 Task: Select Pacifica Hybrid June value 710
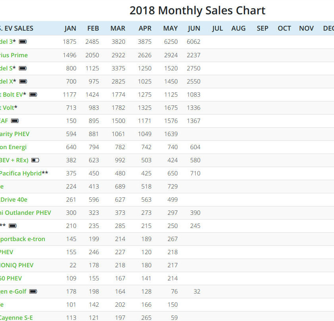[x=195, y=173]
